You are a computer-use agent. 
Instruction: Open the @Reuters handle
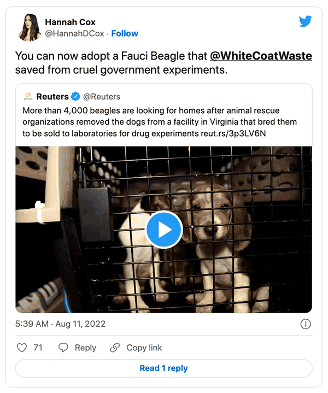pyautogui.click(x=101, y=97)
